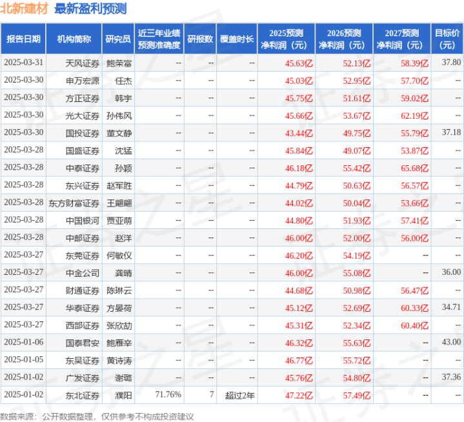
Task: Click institution name 申万宏源
Action: point(82,81)
